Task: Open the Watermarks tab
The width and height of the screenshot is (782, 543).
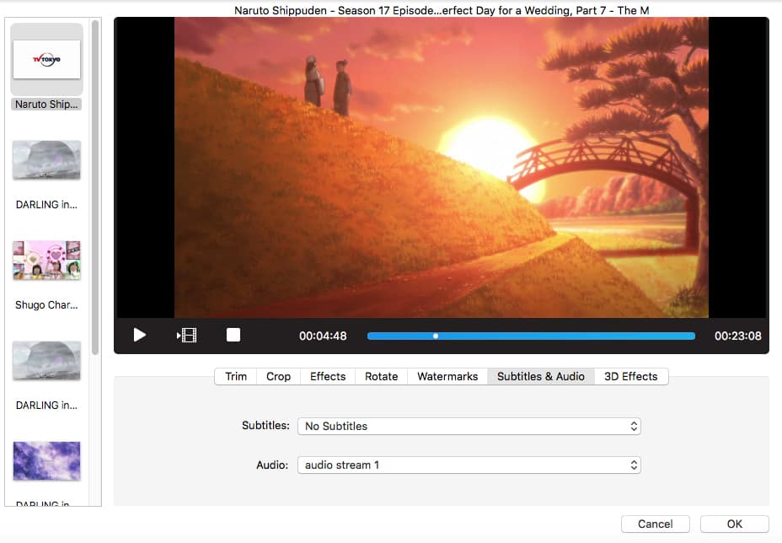Action: point(447,376)
